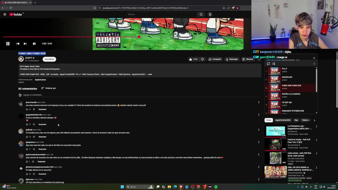Open options menu for @santicanalla's comment
The width and height of the screenshot is (338, 190).
click(x=259, y=102)
